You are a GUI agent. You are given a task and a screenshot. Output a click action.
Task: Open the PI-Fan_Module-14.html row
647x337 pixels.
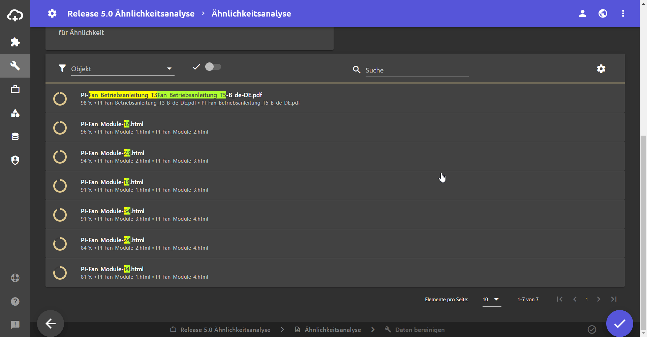[x=335, y=273]
